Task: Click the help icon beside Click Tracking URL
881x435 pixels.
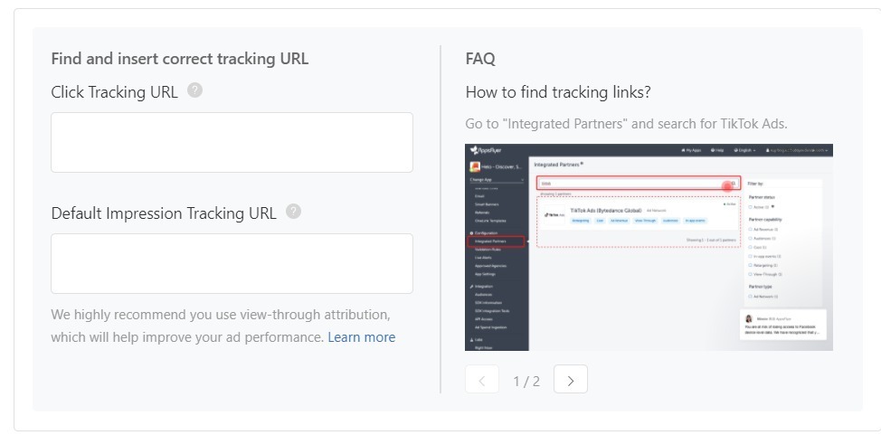Action: point(194,90)
